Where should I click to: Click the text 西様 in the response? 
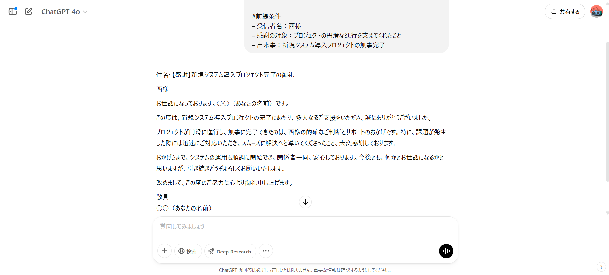[x=162, y=89]
